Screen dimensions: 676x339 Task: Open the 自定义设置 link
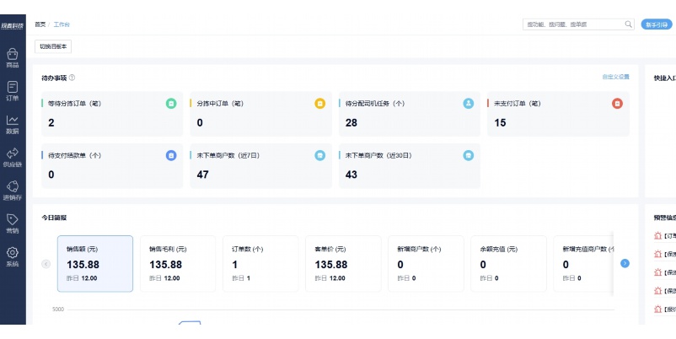[615, 77]
